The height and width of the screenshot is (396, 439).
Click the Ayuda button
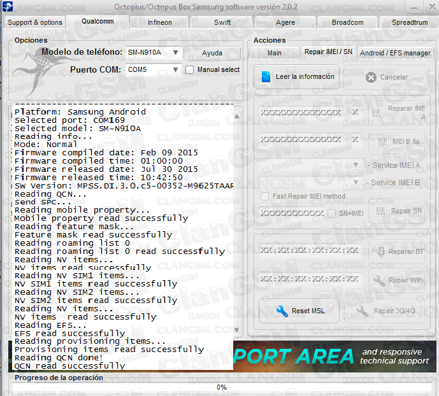(x=212, y=53)
